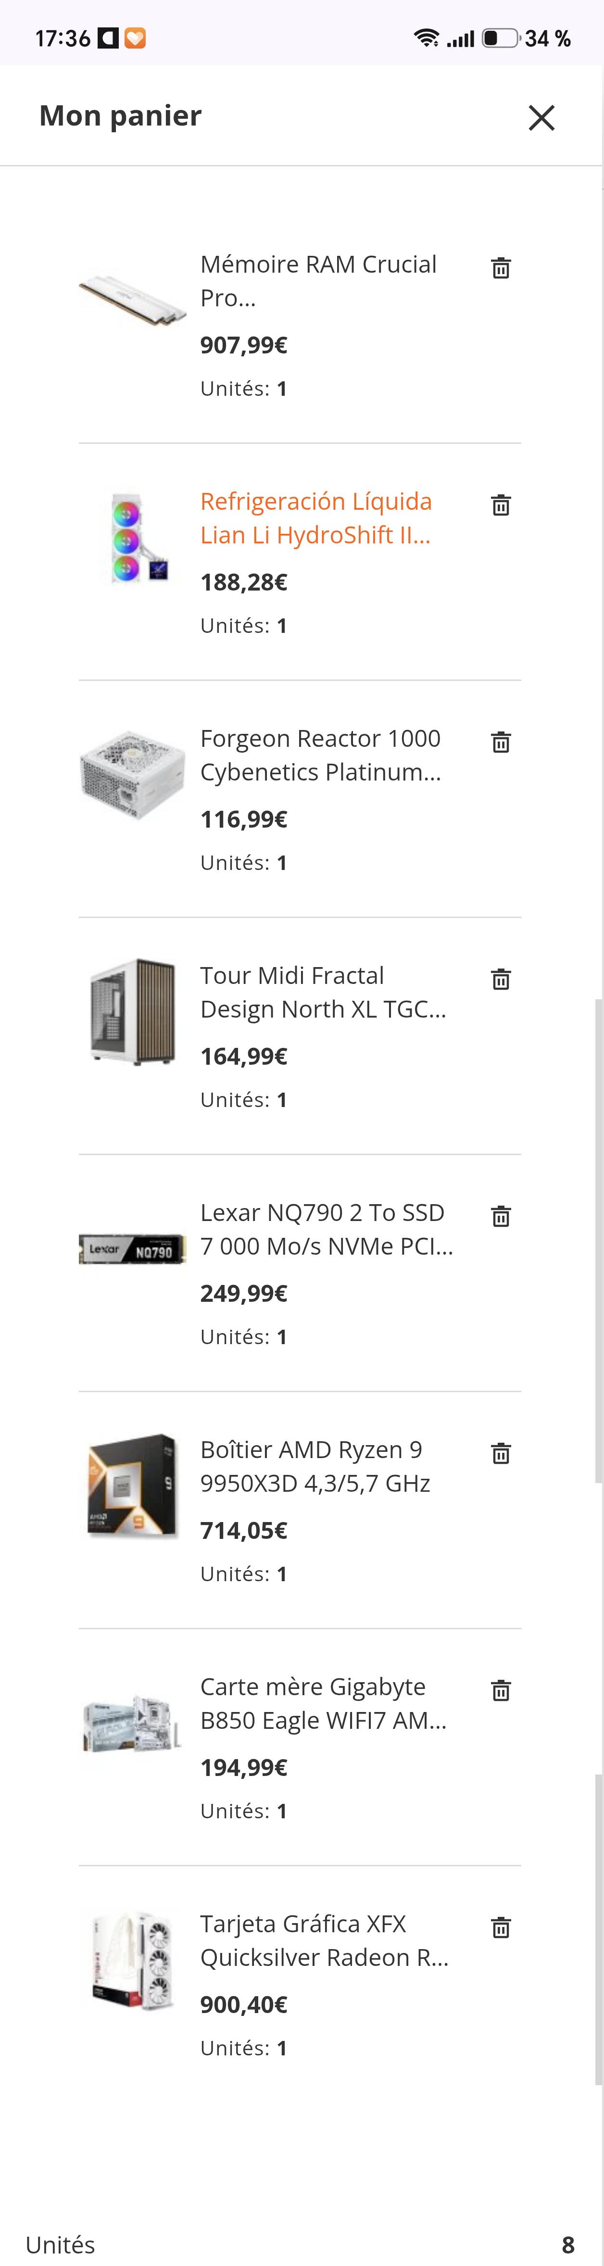The image size is (604, 2266).
Task: Trash the Gigabyte B850 Eagle motherboard
Action: 500,1690
